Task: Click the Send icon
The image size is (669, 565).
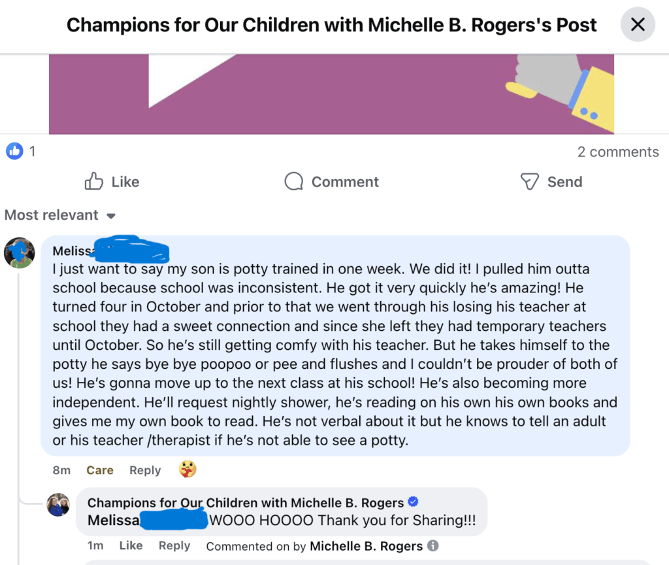Action: (529, 181)
